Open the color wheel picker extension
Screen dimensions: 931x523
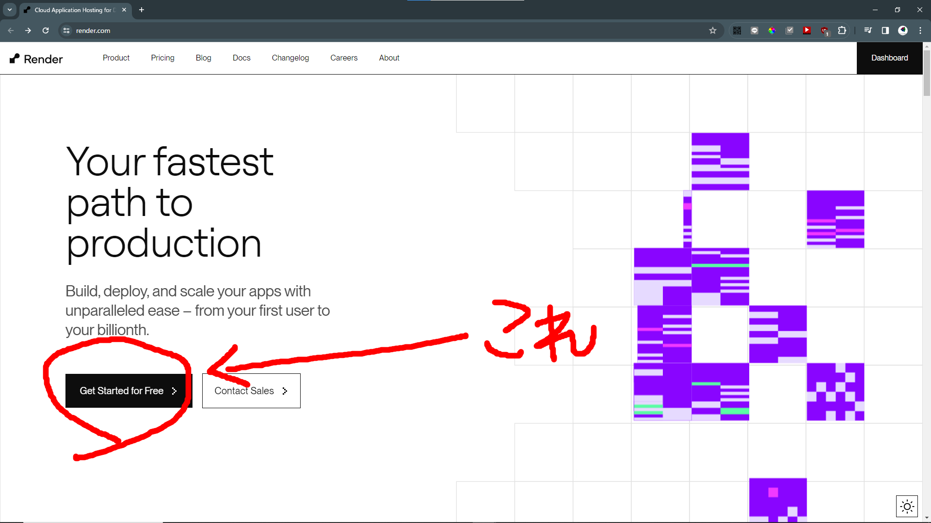(772, 31)
